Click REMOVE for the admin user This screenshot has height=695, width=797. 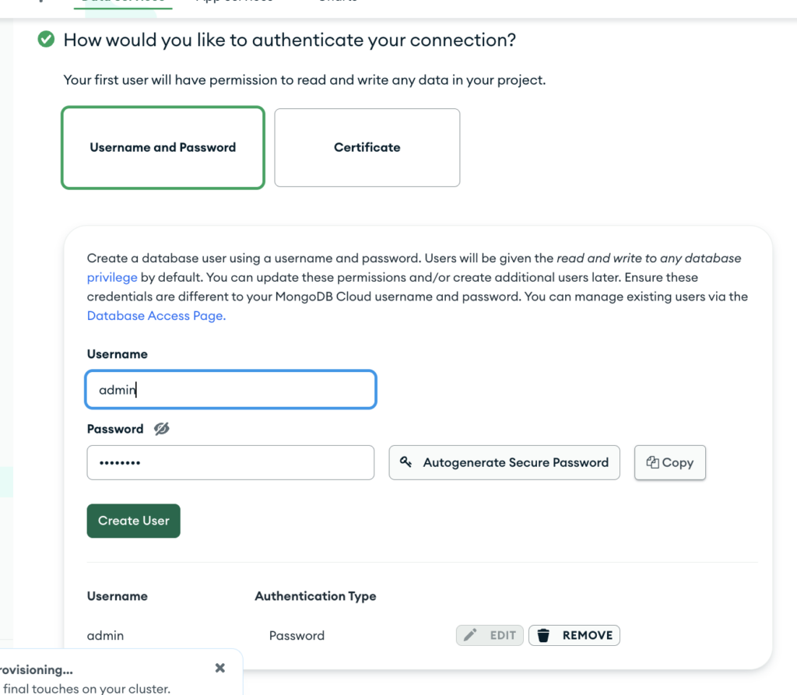click(574, 636)
